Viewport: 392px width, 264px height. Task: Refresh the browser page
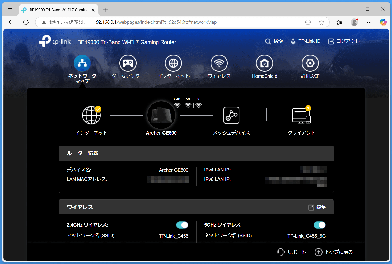click(26, 22)
